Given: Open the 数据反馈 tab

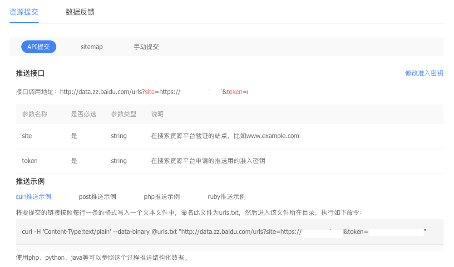Looking at the screenshot, I should coord(80,12).
